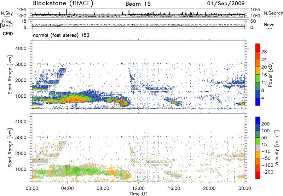Click the red bottom segment of the Velocity color bar
This screenshot has height=196, width=283.
pos(258,175)
